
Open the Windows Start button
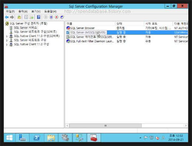click(10, 137)
